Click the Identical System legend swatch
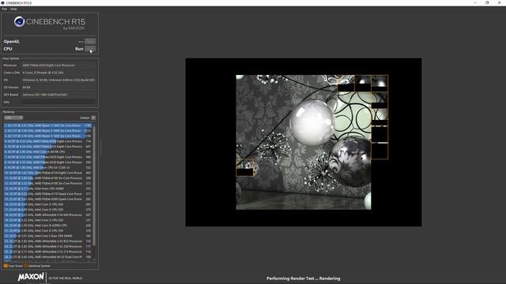The image size is (506, 284). tap(26, 266)
